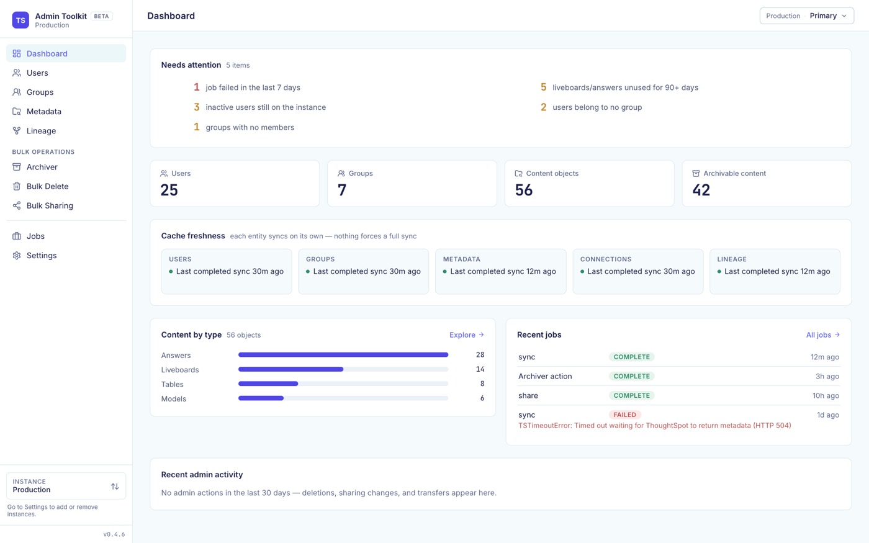This screenshot has height=543, width=869.
Task: Click the Bulk Sharing share icon
Action: click(17, 205)
